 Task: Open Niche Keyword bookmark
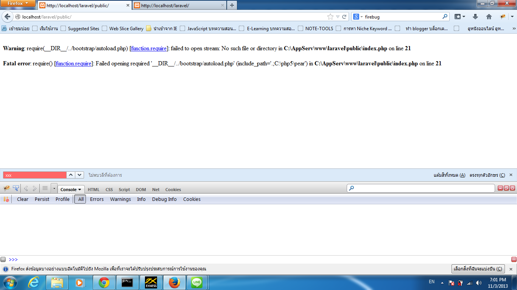tap(364, 28)
